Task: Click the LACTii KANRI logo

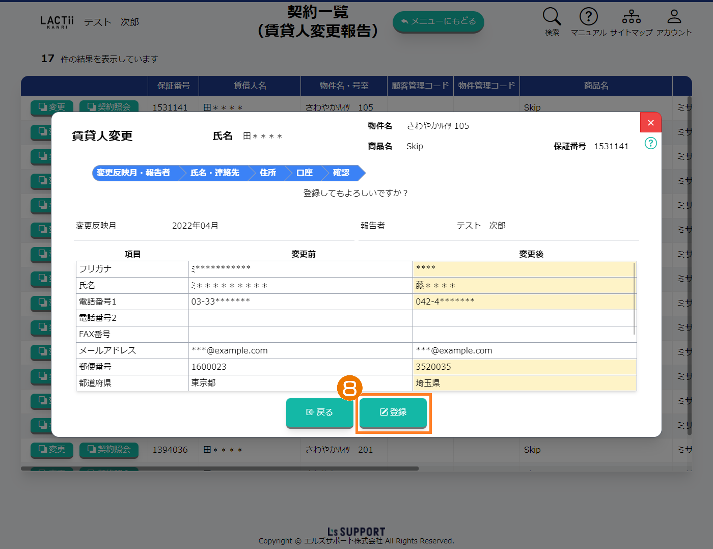Action: pos(57,22)
